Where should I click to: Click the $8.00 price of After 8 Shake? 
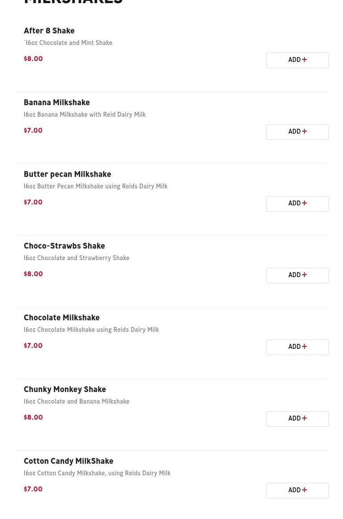(33, 59)
